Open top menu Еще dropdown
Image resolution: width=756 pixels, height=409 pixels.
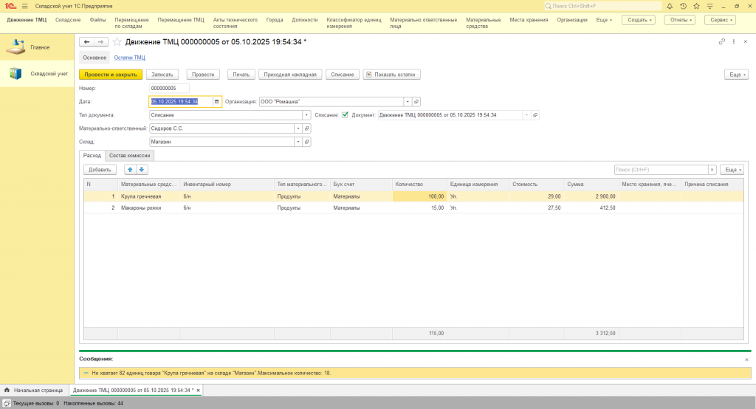click(x=604, y=20)
